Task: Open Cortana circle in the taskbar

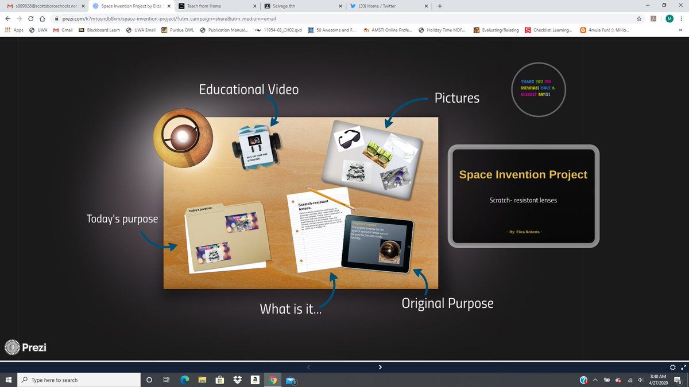Action: 149,380
